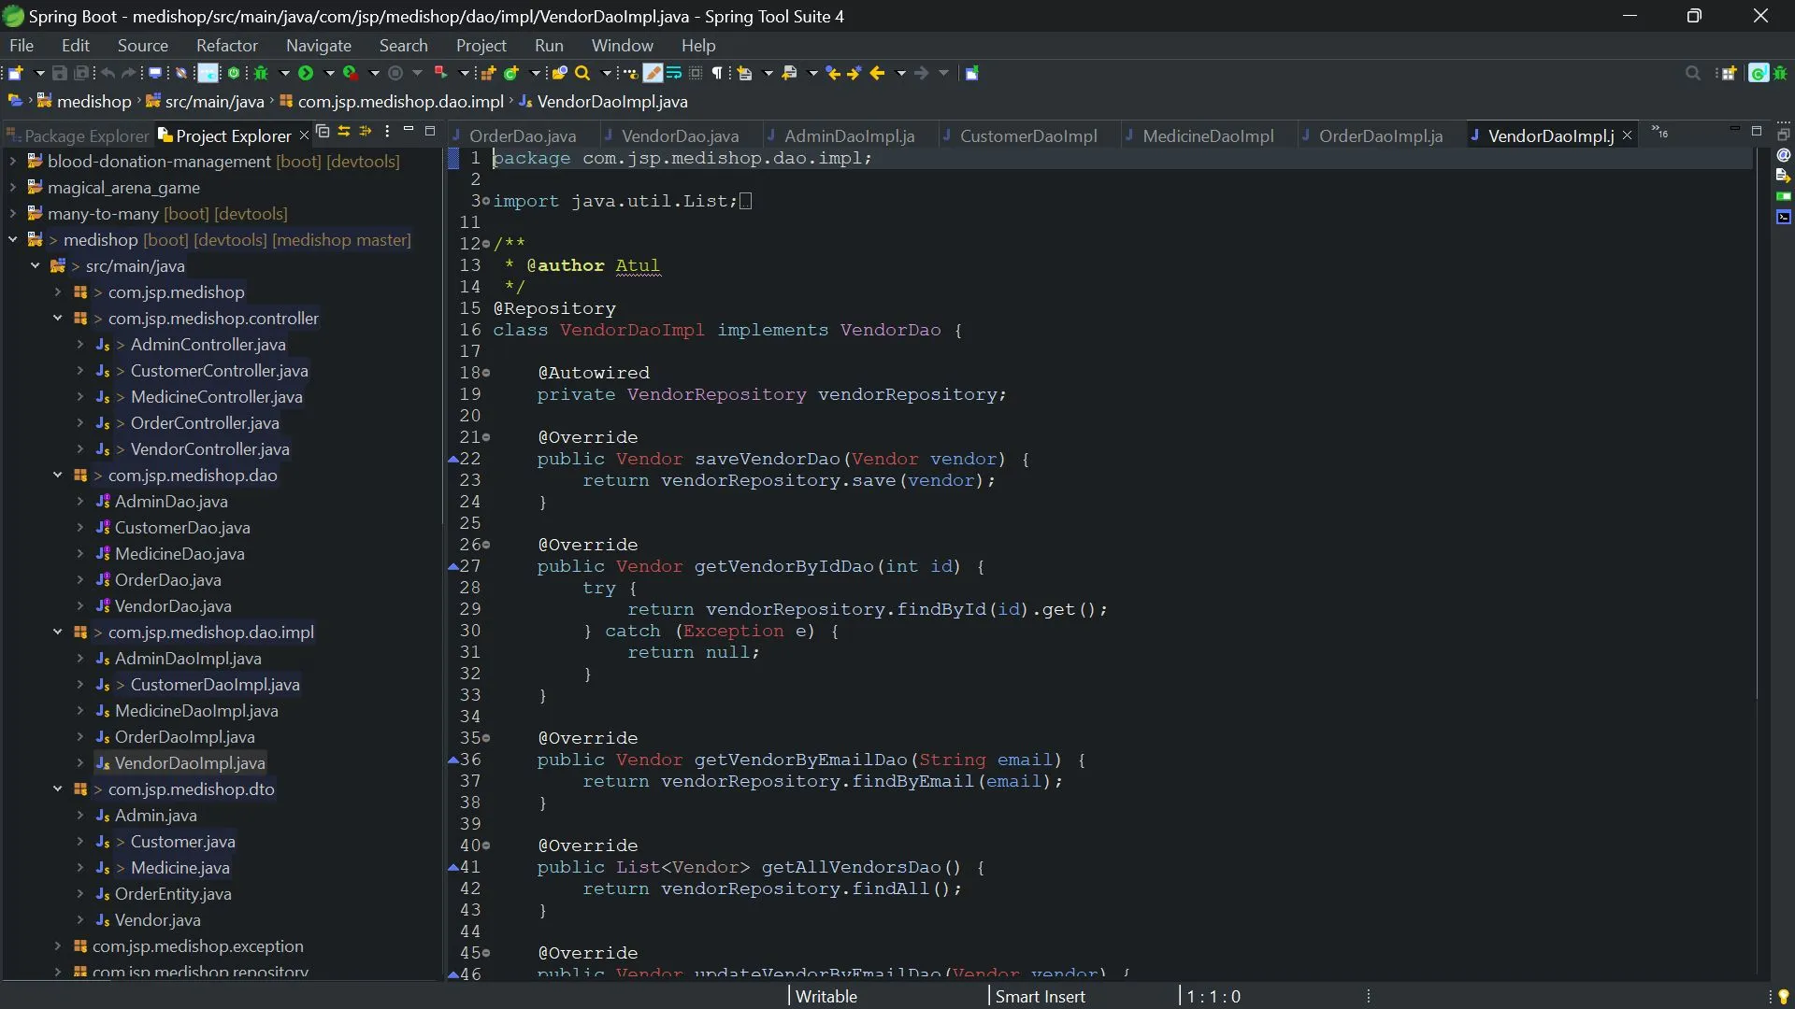This screenshot has height=1009, width=1795.
Task: Click the global search magnifier at top right
Action: [1693, 73]
